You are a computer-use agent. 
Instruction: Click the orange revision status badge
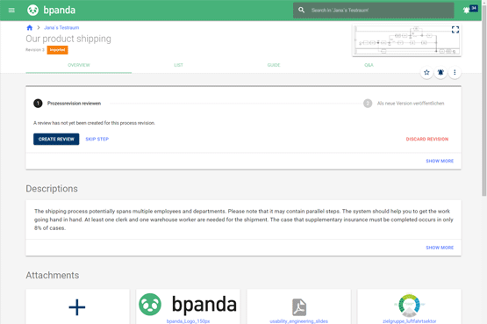pos(57,50)
